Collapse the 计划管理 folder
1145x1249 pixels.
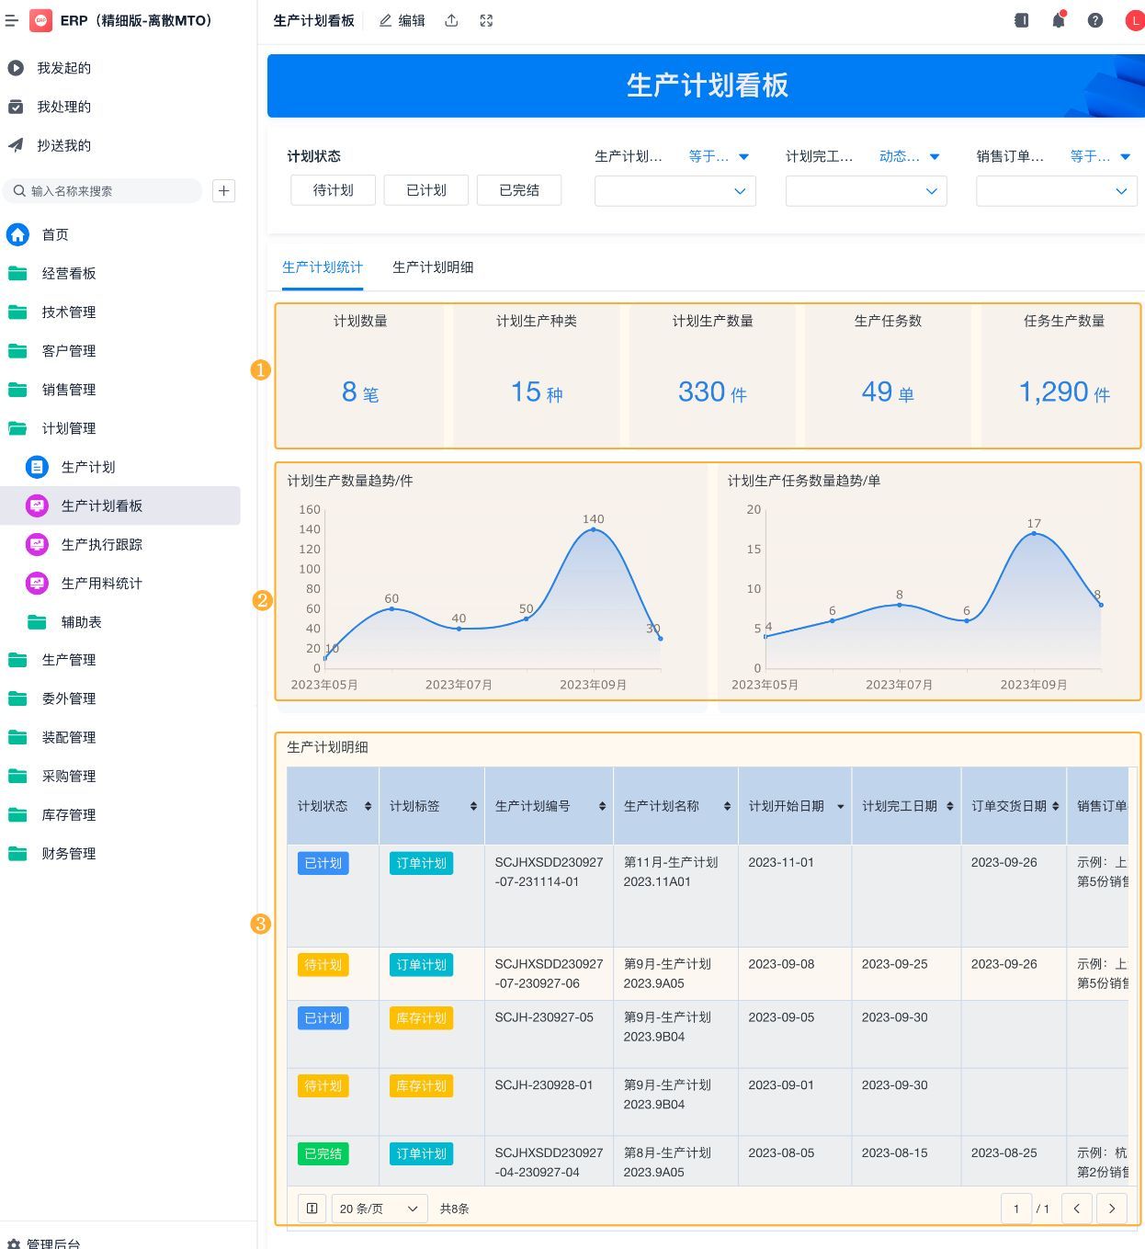pos(69,428)
